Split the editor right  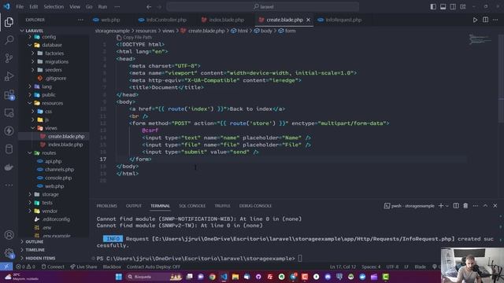pos(485,20)
